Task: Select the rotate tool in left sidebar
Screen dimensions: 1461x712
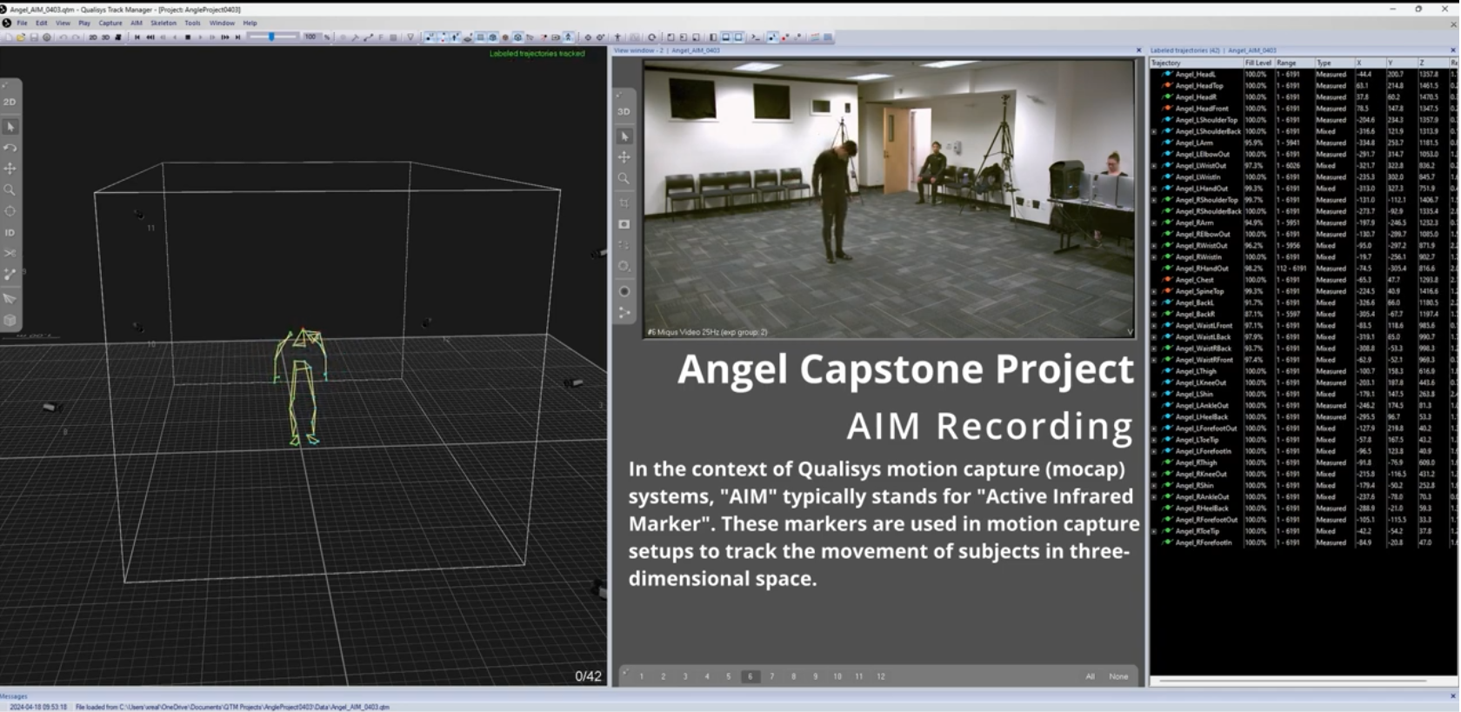Action: (x=10, y=148)
